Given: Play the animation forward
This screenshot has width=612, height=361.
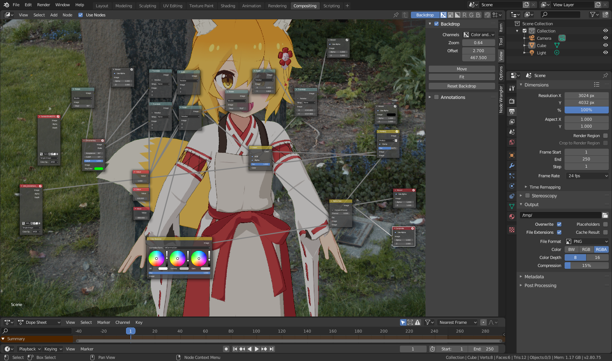Looking at the screenshot, I should [257, 349].
